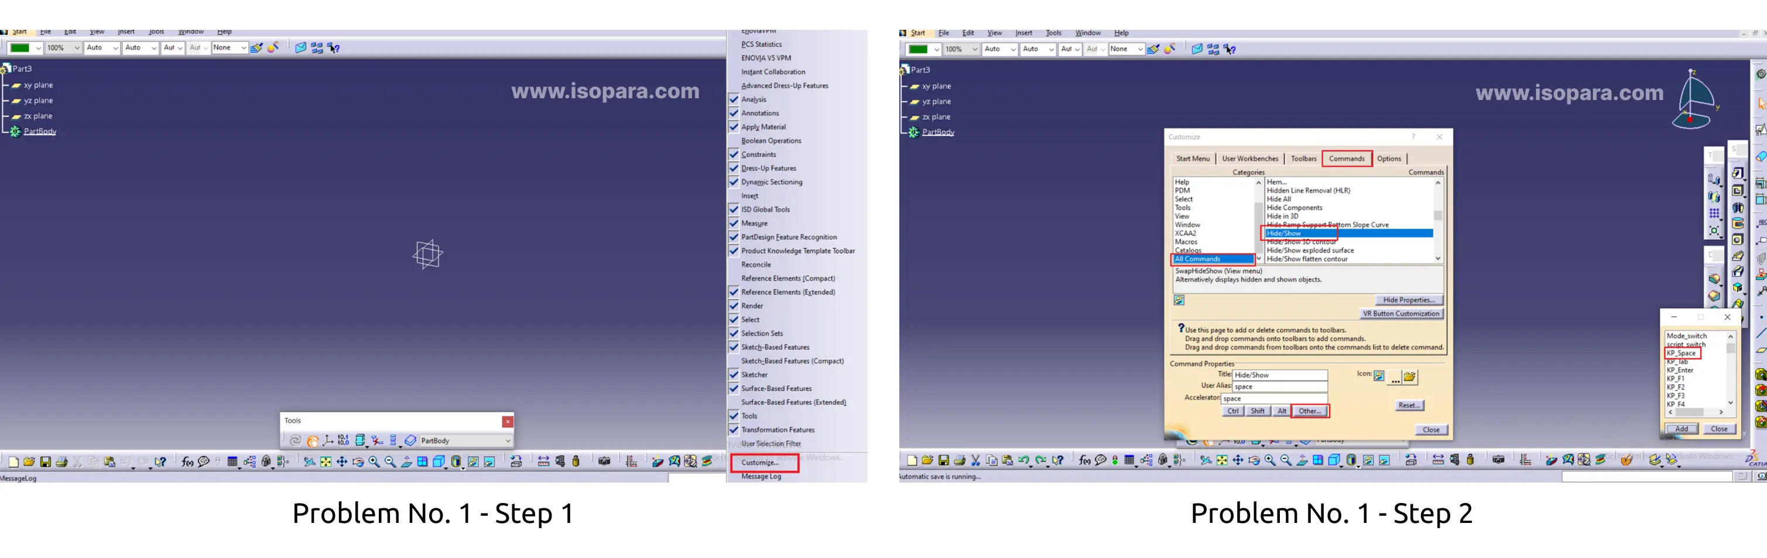Click the Print icon in Step 1 toolbar

click(x=61, y=462)
